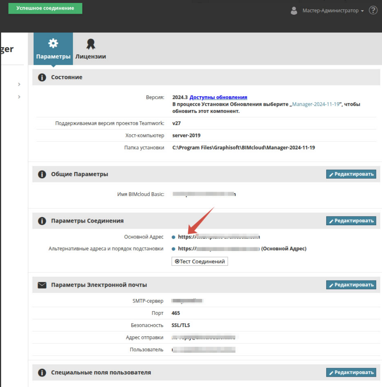Edit the Специальные поля пользователя section
The width and height of the screenshot is (382, 387).
[351, 373]
